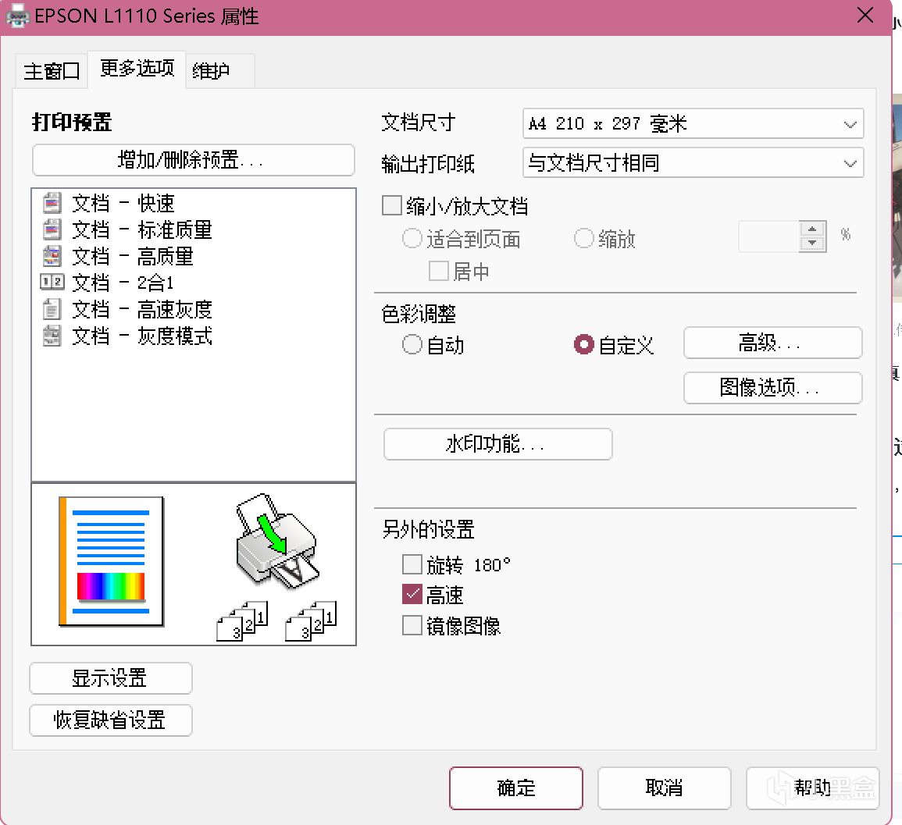Screen dimensions: 902x825
Task: Select the 自动 color adjustment radio
Action: click(x=412, y=344)
